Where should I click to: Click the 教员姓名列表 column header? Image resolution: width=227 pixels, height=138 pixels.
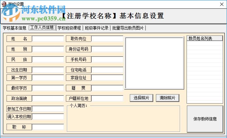(x=205, y=38)
